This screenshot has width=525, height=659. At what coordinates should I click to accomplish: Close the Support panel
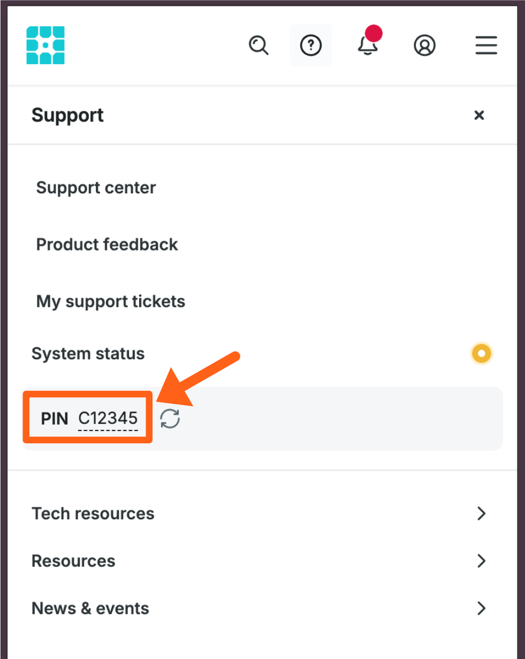479,115
